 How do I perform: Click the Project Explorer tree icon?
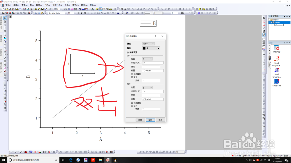(x=93, y=9)
